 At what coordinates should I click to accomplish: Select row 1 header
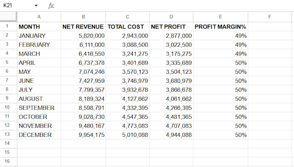coord(9,26)
